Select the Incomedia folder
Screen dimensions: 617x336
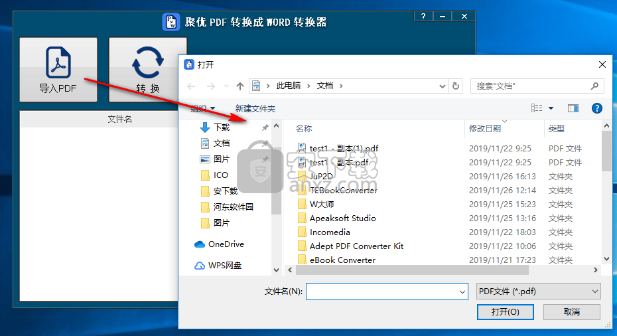(330, 232)
